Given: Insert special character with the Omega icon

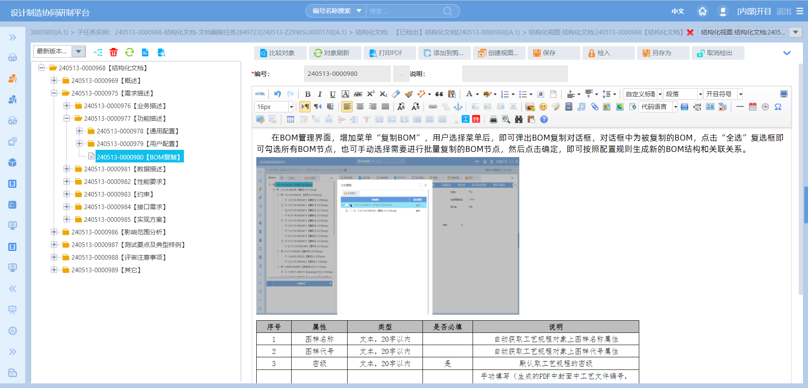Looking at the screenshot, I should tap(778, 107).
